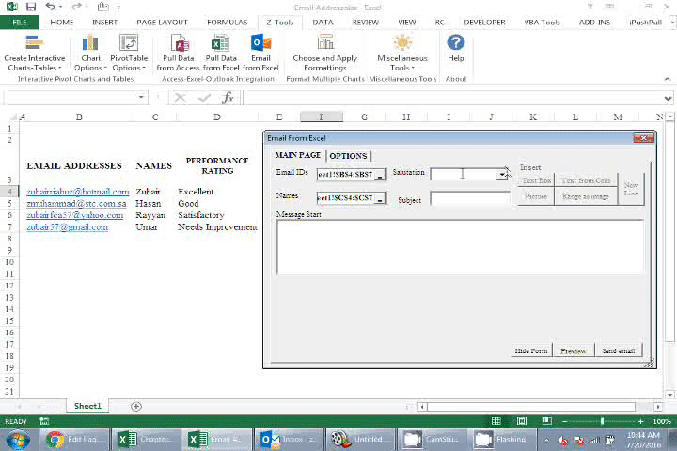Open Windows Start menu

click(x=18, y=441)
